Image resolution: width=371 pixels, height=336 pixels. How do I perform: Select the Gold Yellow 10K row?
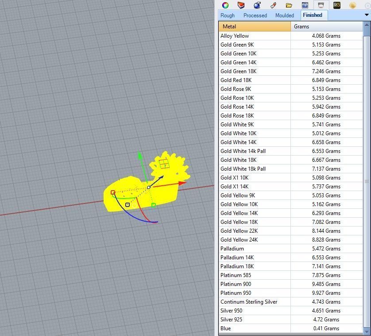pyautogui.click(x=290, y=204)
